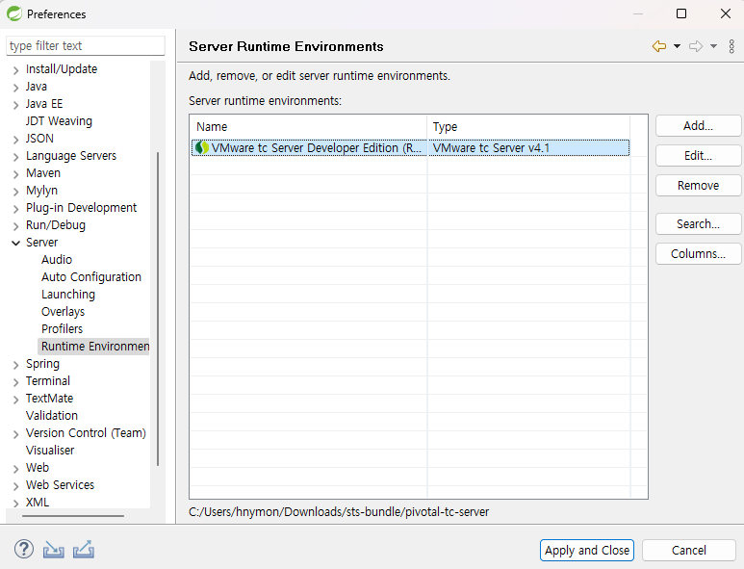
Task: Select JDT Weaving preferences
Action: click(x=59, y=121)
